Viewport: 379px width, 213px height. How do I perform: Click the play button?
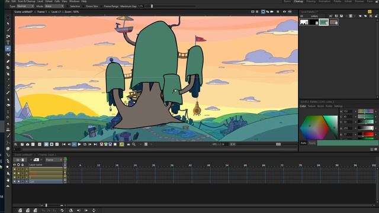[x=79, y=144]
